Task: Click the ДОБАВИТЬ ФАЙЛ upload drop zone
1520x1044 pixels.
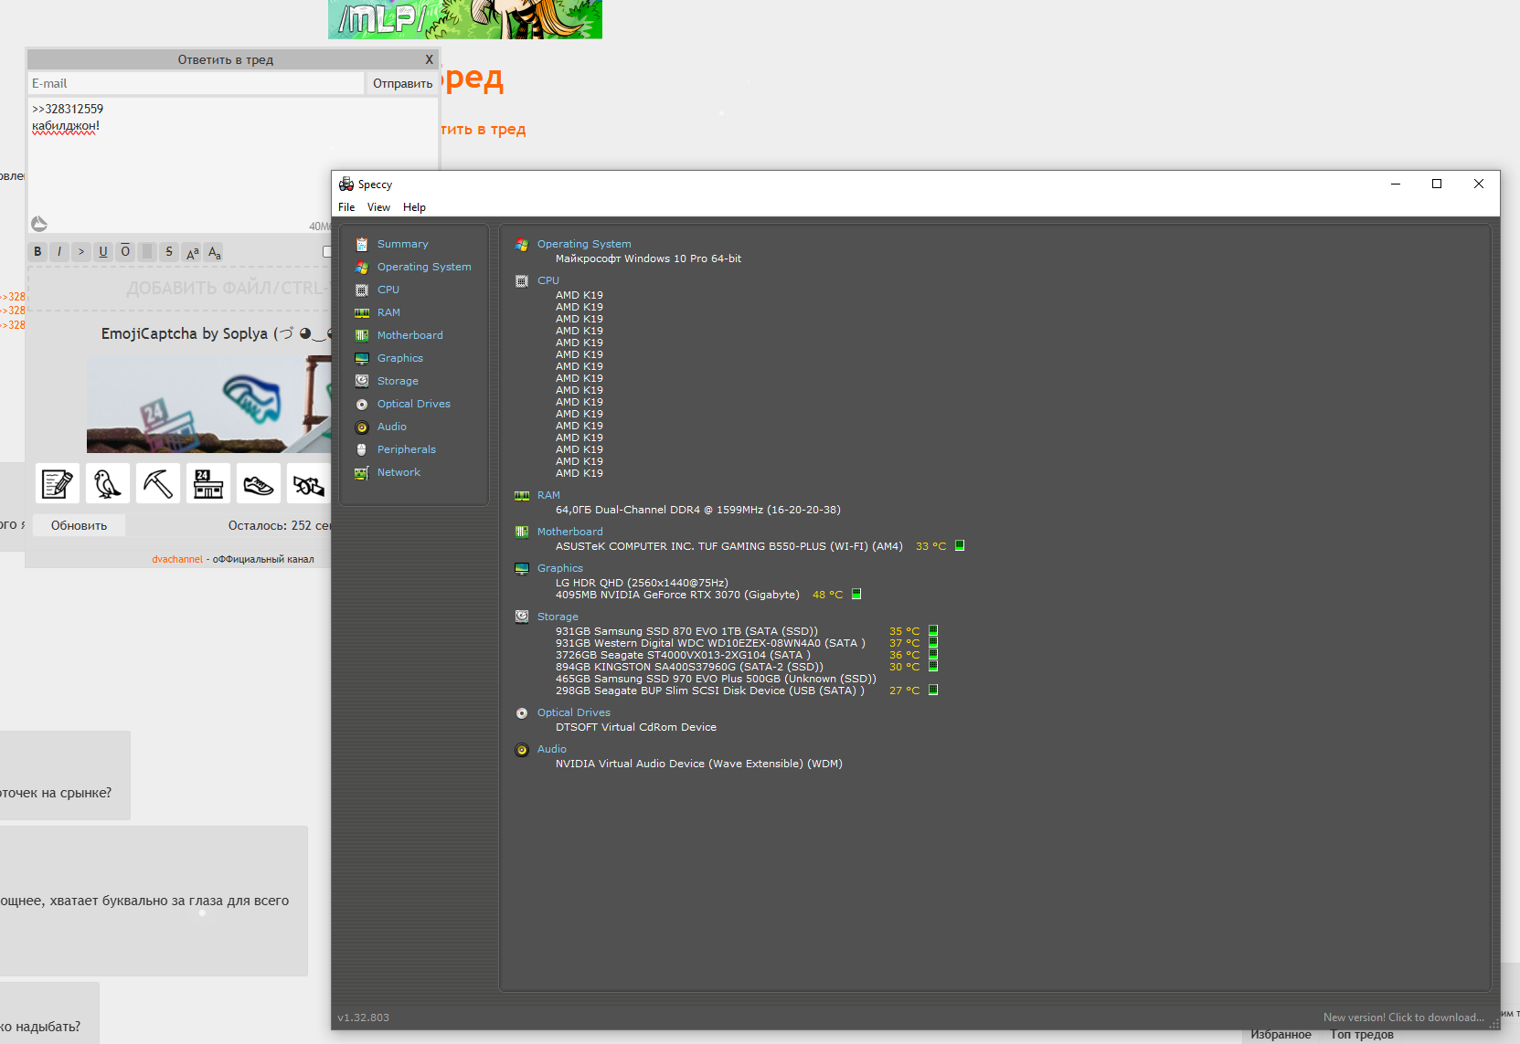Action: pos(179,289)
